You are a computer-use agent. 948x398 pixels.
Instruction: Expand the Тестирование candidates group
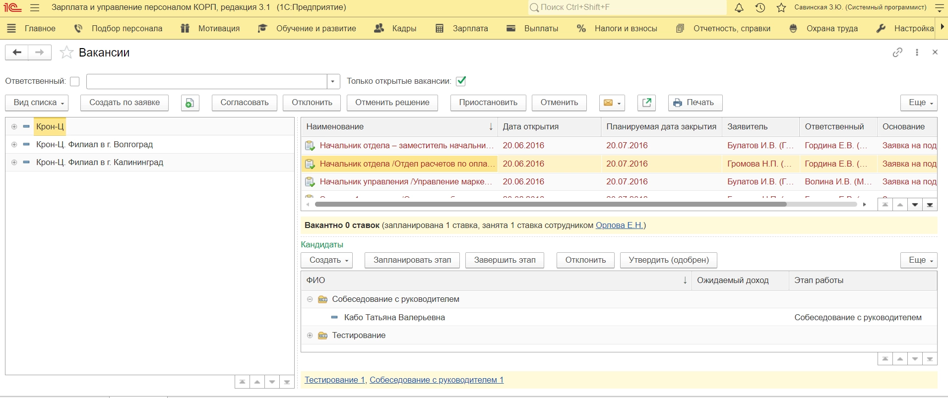[310, 336]
